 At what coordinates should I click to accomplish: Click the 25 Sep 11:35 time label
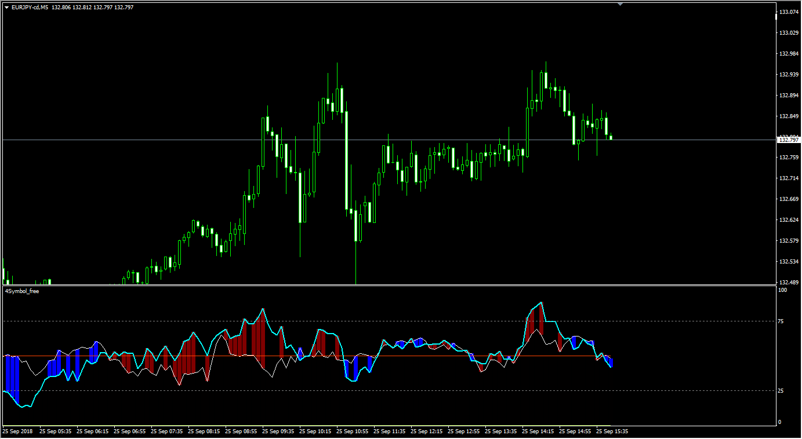tap(389, 431)
